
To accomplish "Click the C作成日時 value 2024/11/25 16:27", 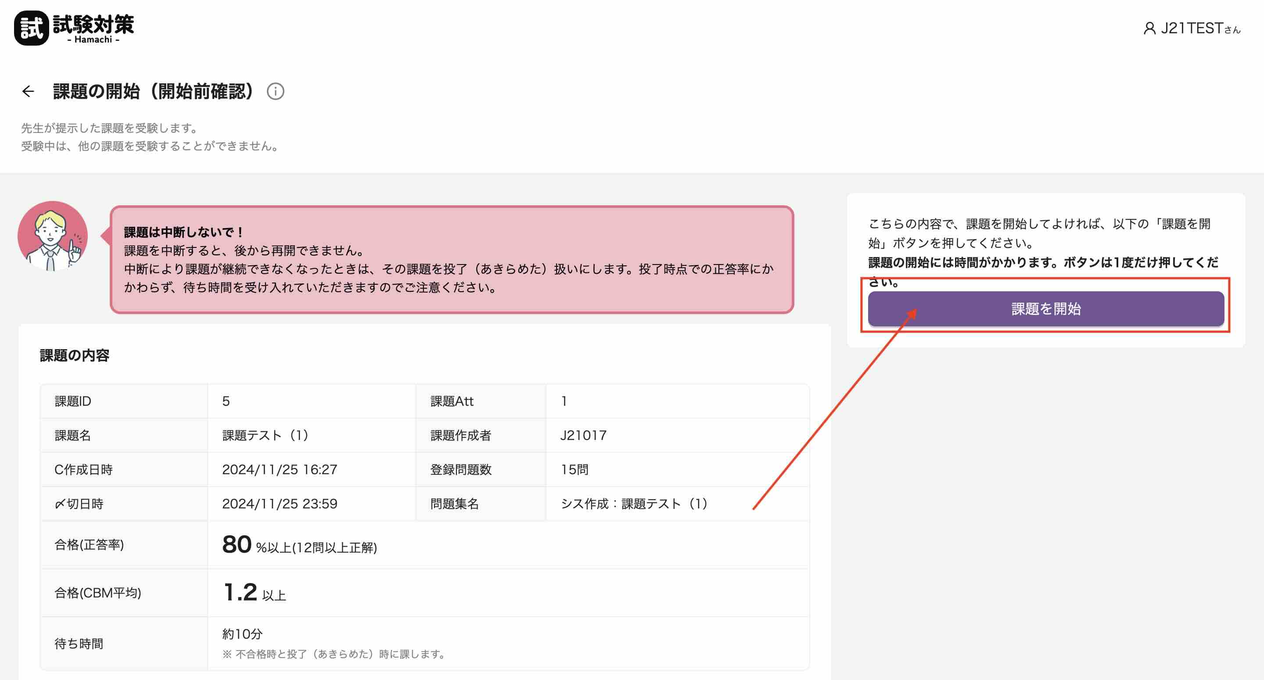I will point(280,469).
